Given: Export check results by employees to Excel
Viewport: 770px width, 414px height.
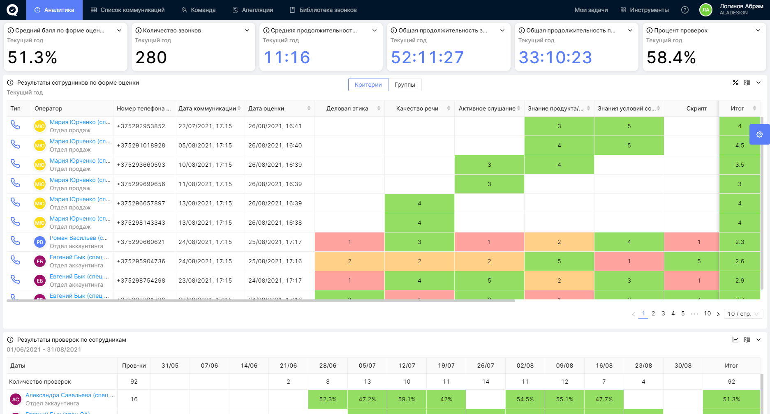Looking at the screenshot, I should pos(747,340).
